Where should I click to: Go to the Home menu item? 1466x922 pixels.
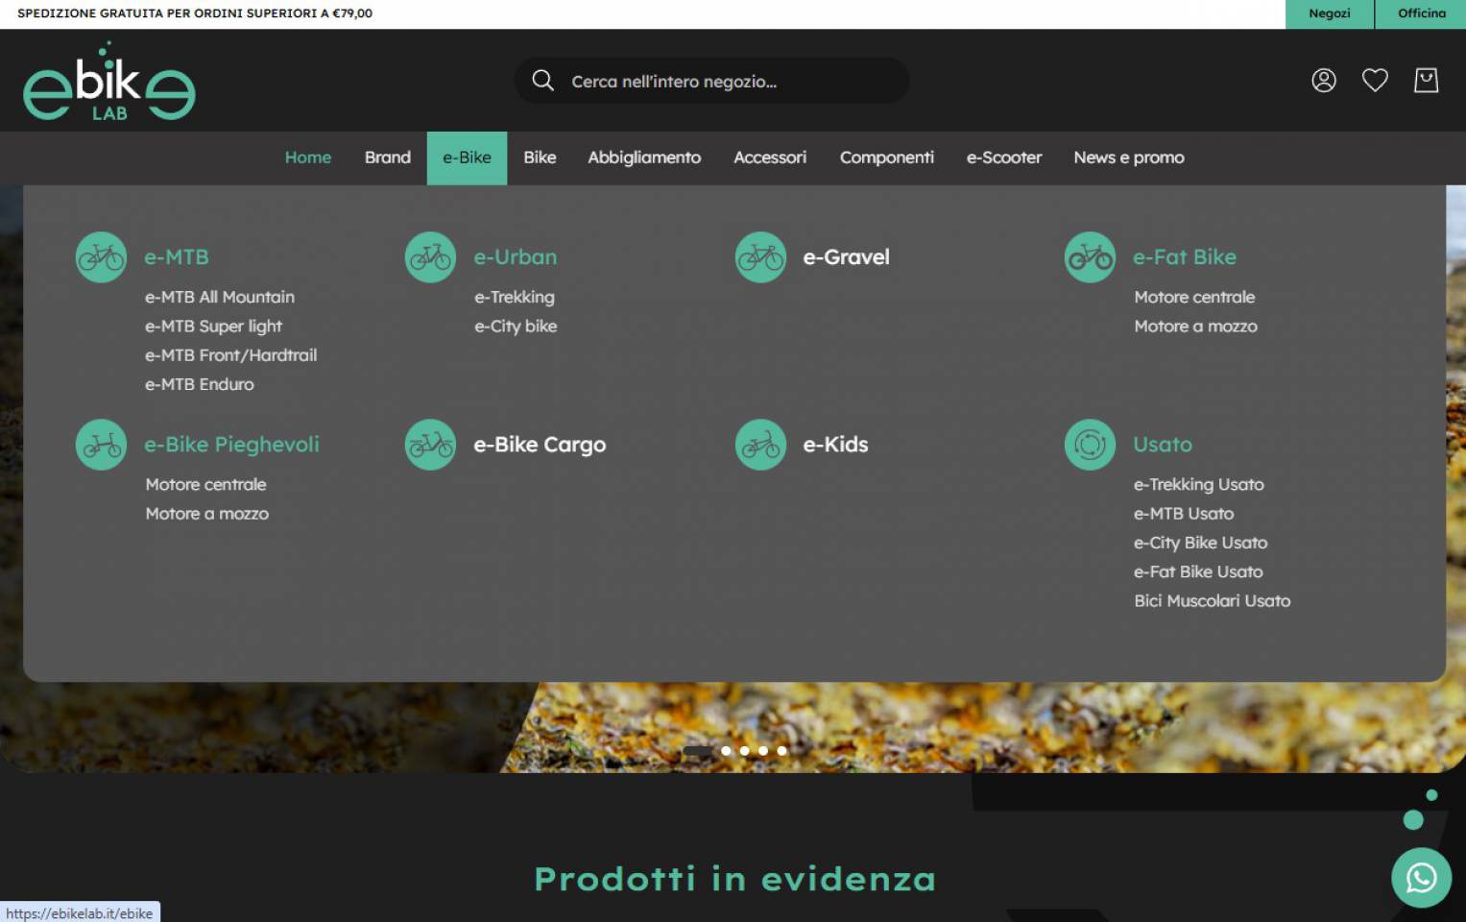pos(308,158)
